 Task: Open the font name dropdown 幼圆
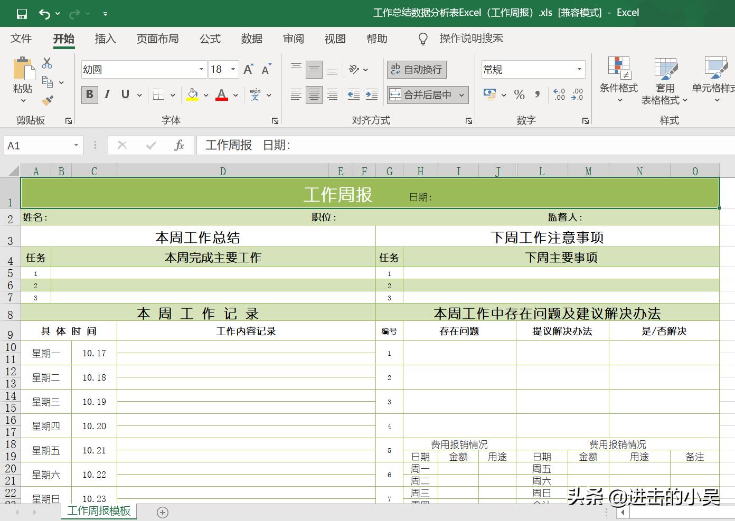click(201, 70)
